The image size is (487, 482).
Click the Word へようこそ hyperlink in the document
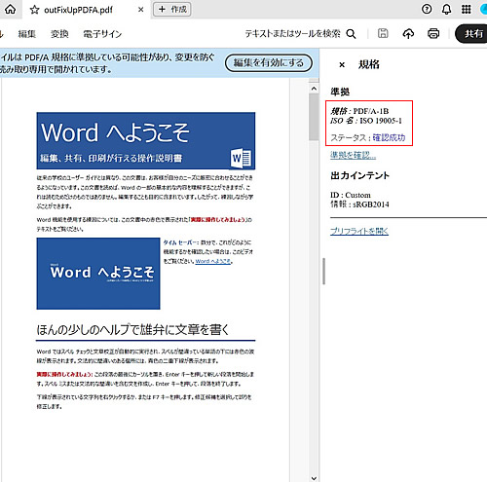pos(213,261)
